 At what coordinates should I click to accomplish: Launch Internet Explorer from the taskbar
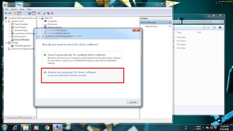[x=15, y=128]
